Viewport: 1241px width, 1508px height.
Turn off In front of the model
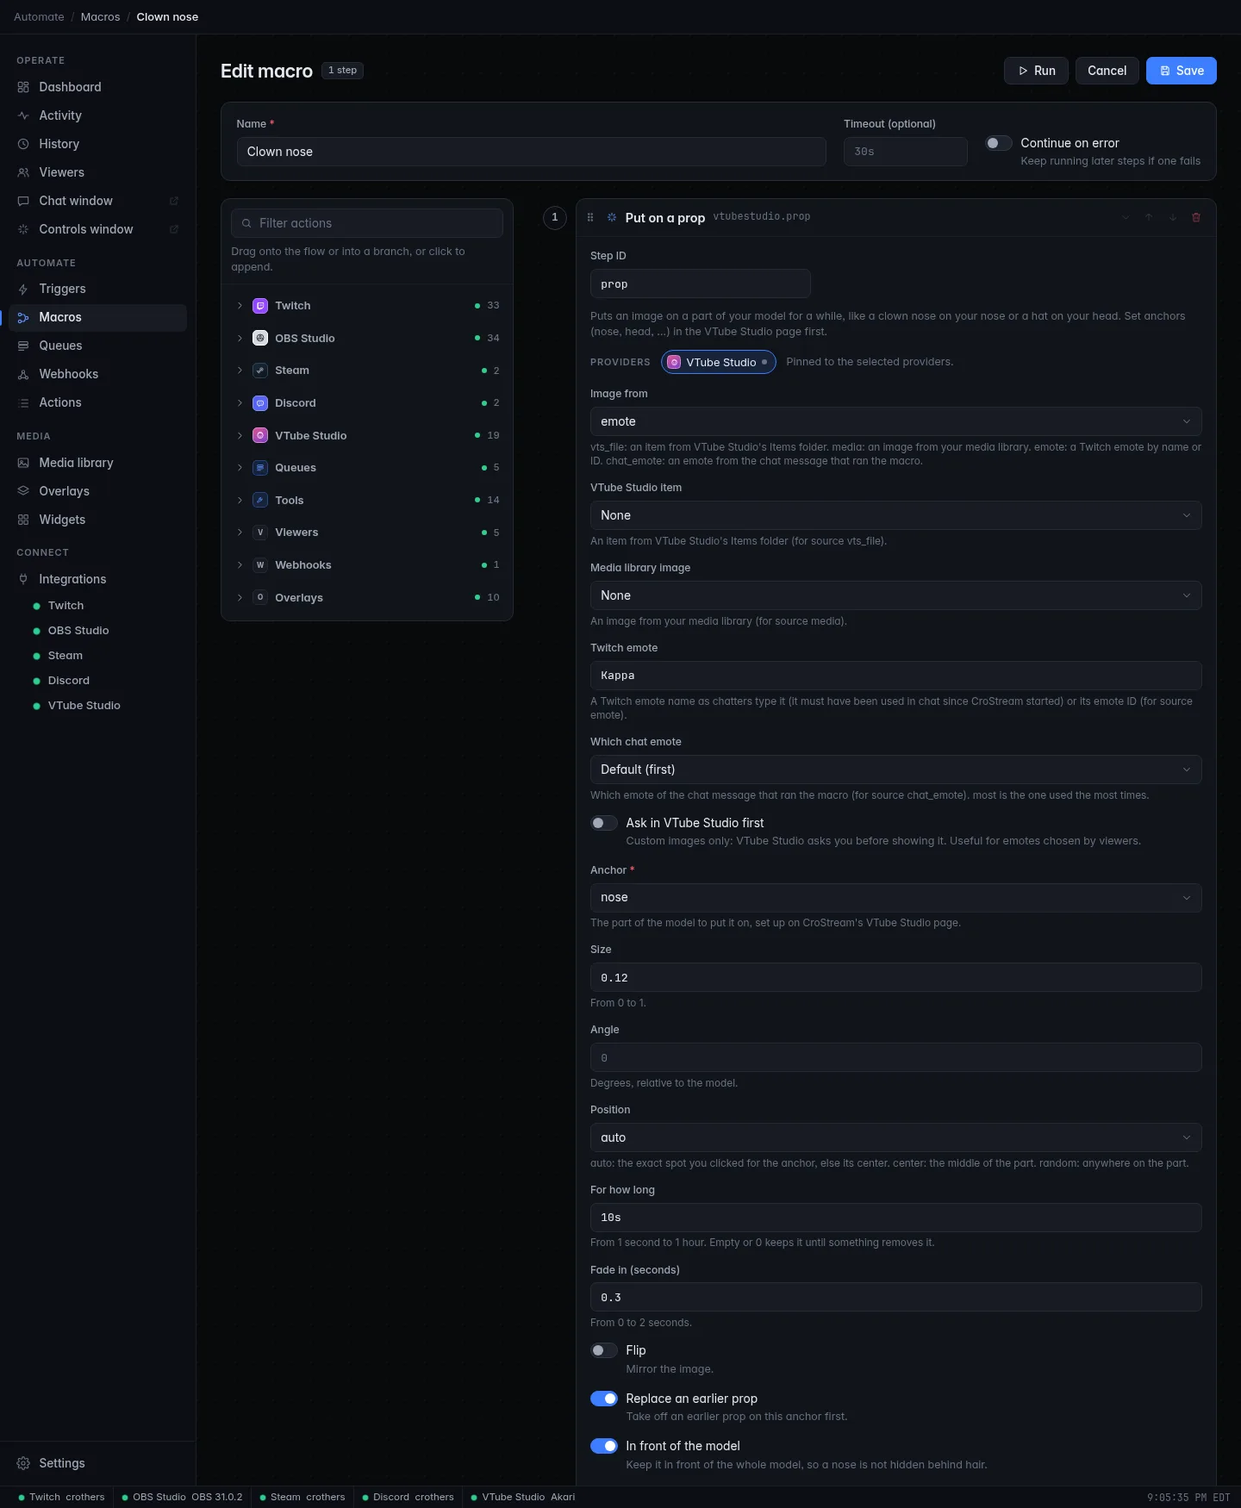[604, 1446]
